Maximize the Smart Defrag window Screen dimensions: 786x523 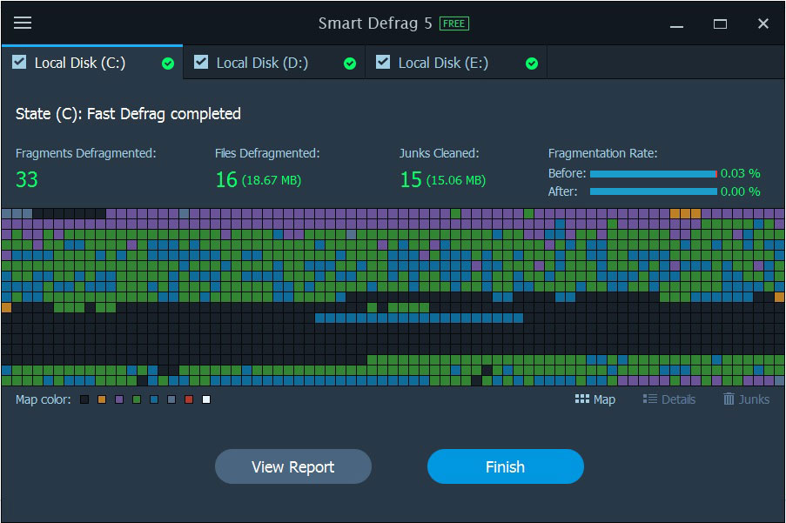coord(721,24)
